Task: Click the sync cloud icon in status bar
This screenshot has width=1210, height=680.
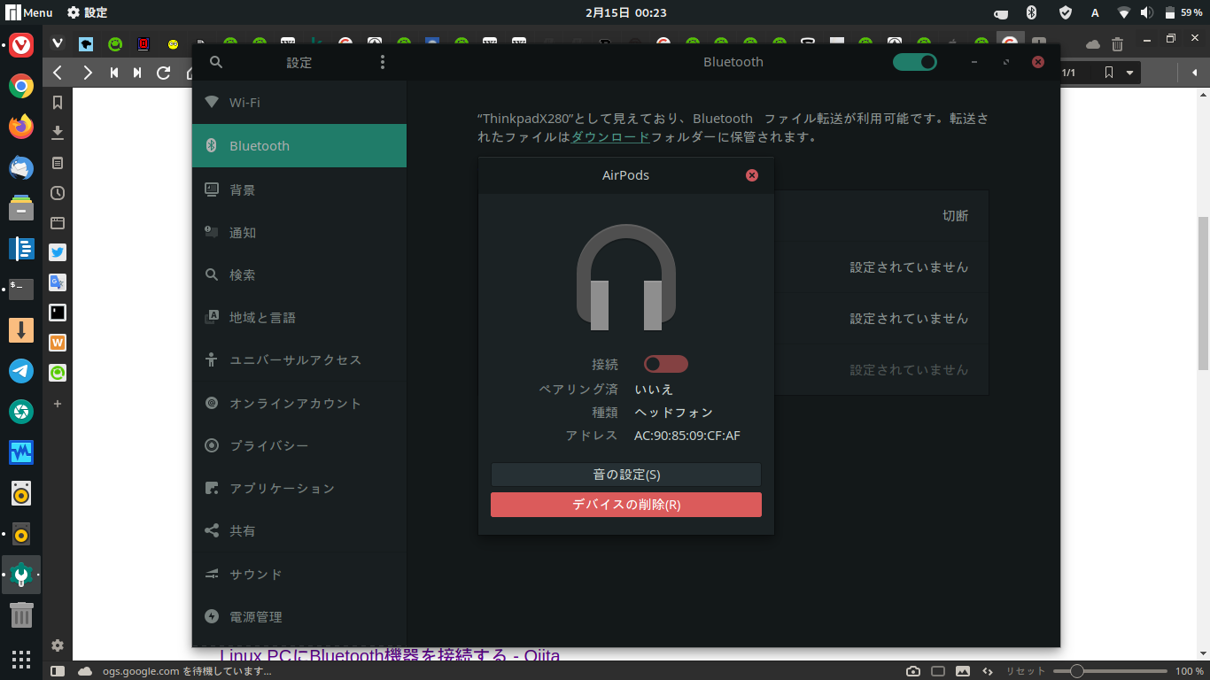Action: pos(85,671)
